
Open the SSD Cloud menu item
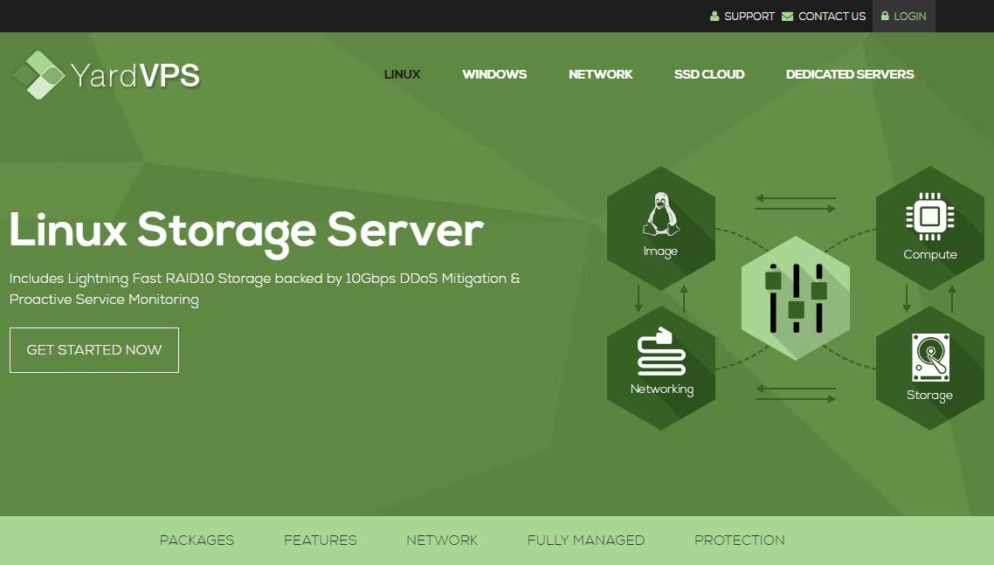pos(709,74)
